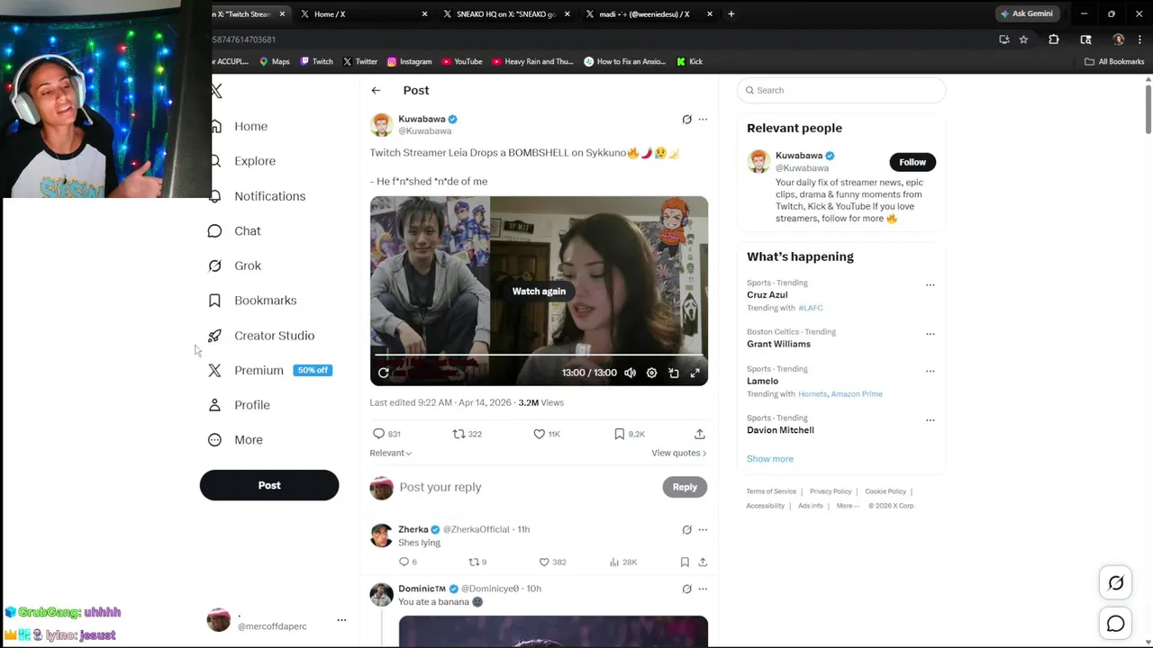Viewport: 1153px width, 648px height.
Task: Click the share icon on main post
Action: (699, 434)
